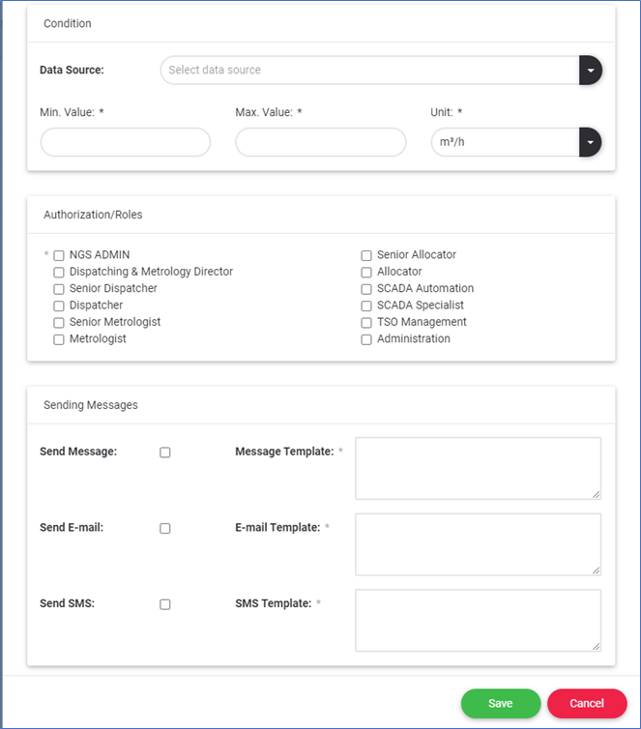
Task: Check the Senior Metrologist checkbox
Action: 59,323
